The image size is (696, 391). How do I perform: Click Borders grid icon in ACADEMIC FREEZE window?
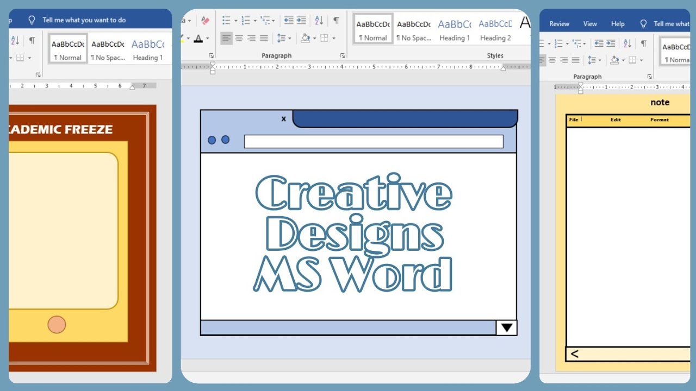click(20, 58)
